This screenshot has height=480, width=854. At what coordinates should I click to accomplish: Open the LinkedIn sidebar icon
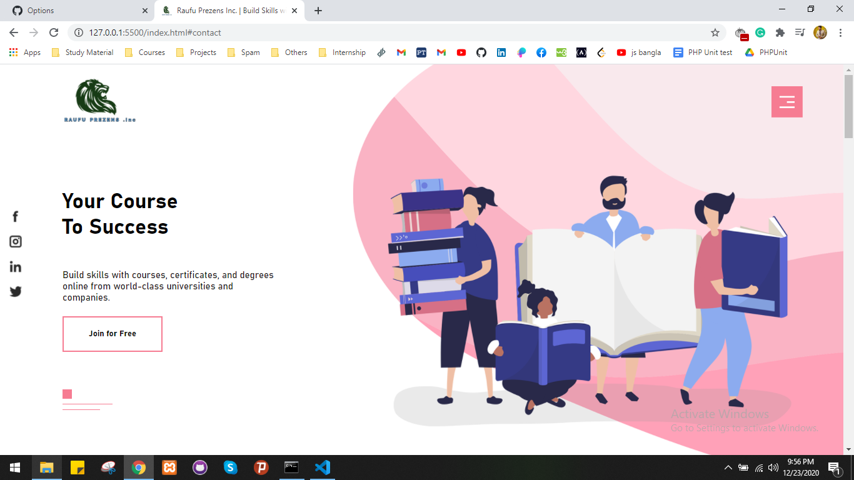pos(15,266)
